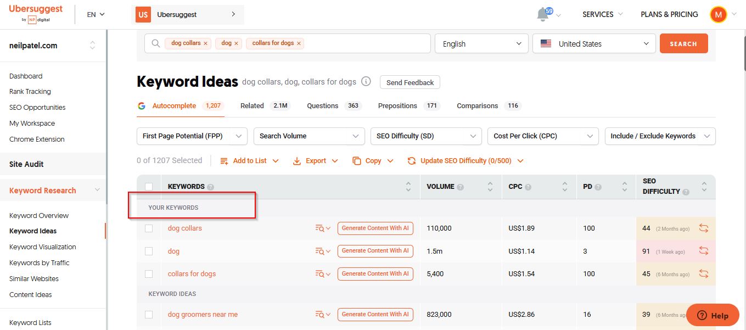Toggle the select-all checkbox in table header

click(x=149, y=187)
